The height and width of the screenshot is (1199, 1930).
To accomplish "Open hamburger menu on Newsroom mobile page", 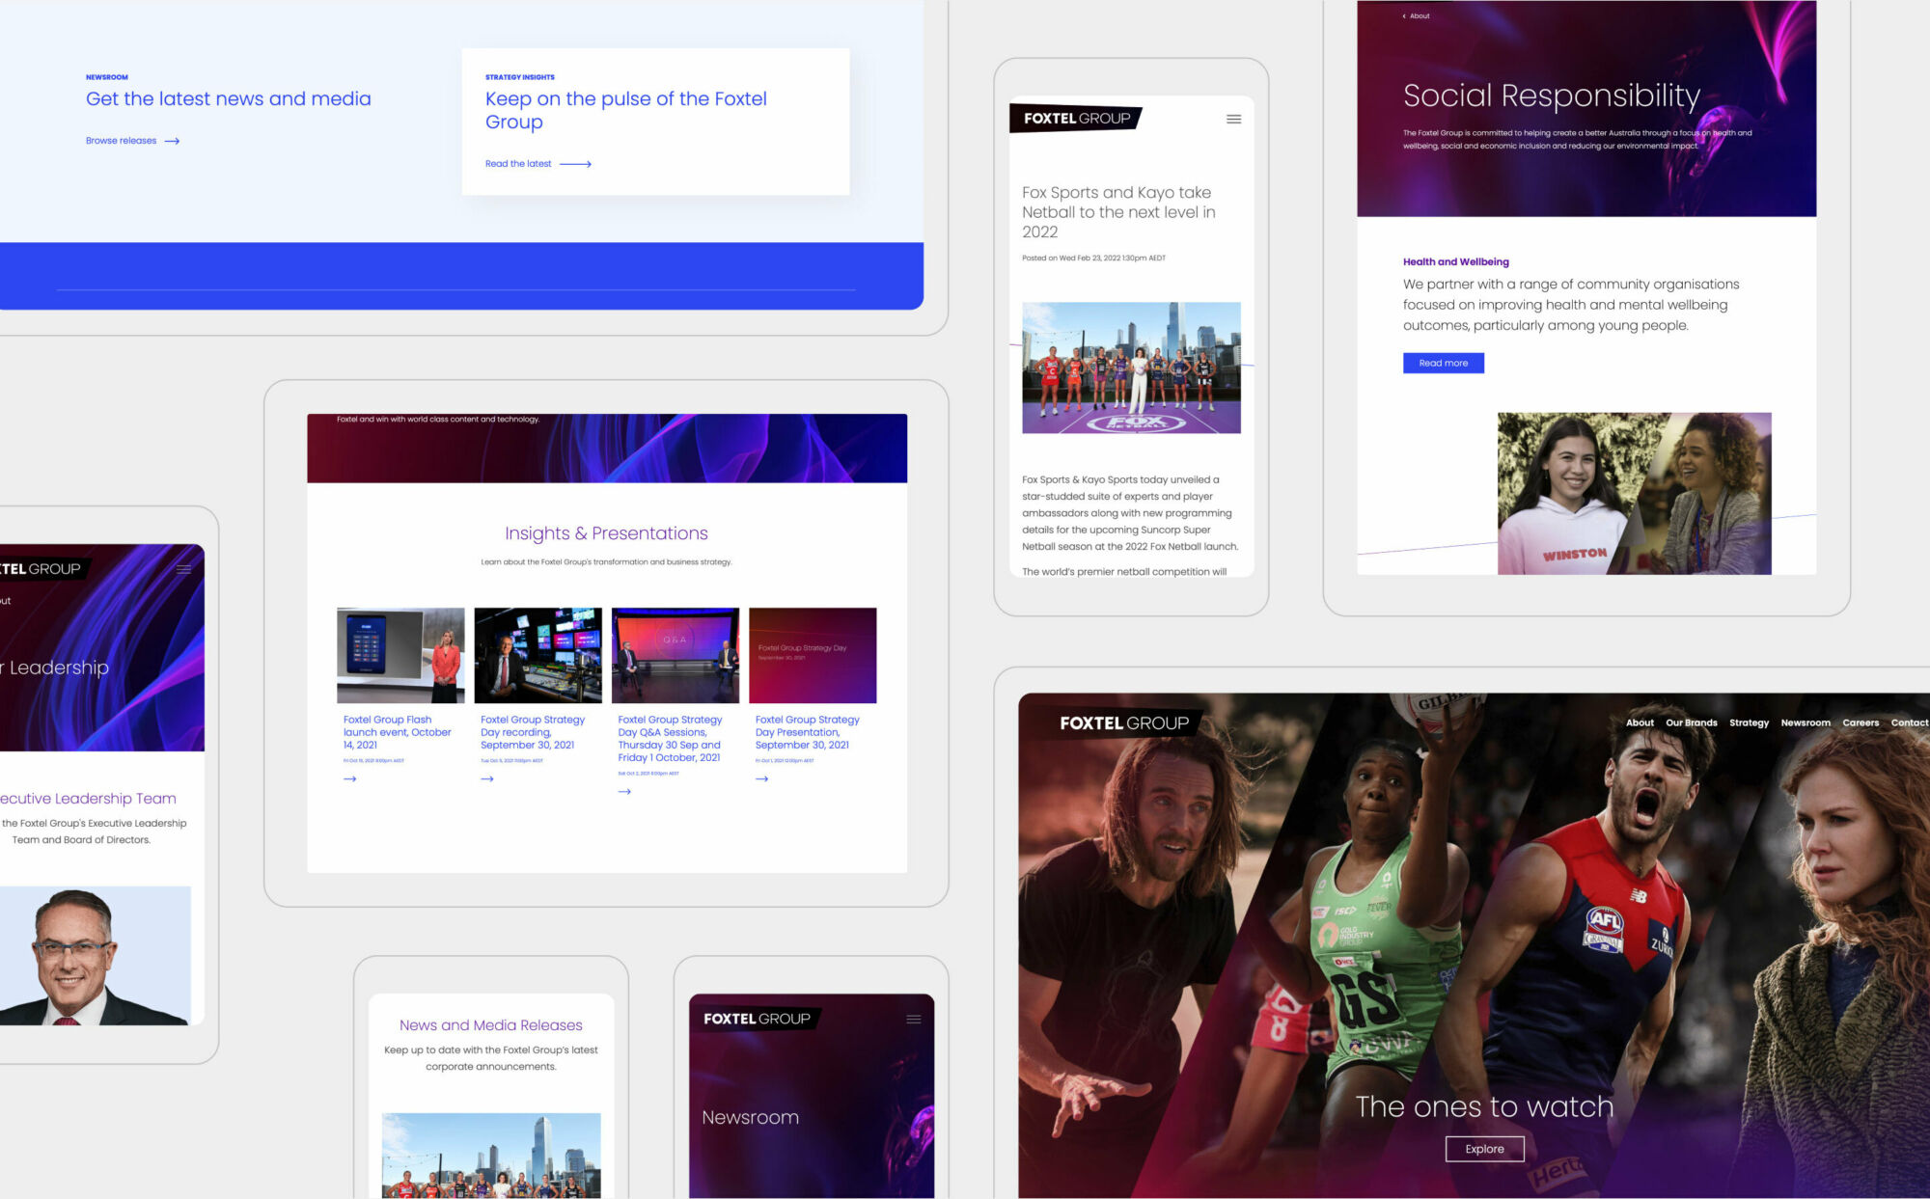I will click(x=913, y=1020).
